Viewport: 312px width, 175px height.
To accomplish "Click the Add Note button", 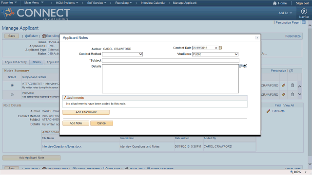I will click(x=76, y=123).
